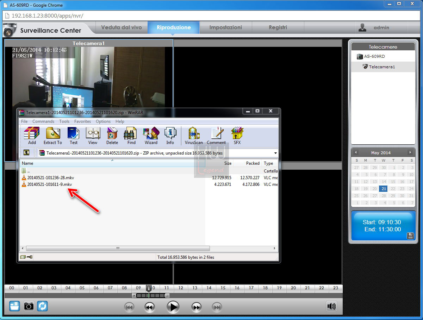The width and height of the screenshot is (423, 320).
Task: Launch the Wizard tool
Action: (x=151, y=136)
